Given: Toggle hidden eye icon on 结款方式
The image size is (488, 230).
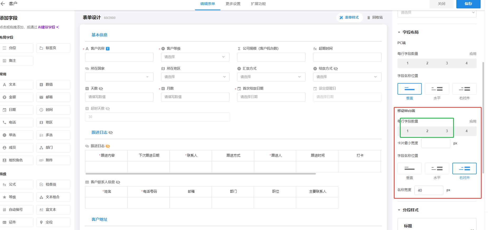Looking at the screenshot, I should click(336, 69).
